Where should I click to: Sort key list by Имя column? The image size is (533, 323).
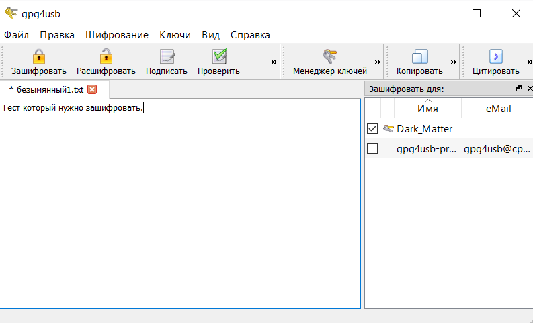click(427, 109)
